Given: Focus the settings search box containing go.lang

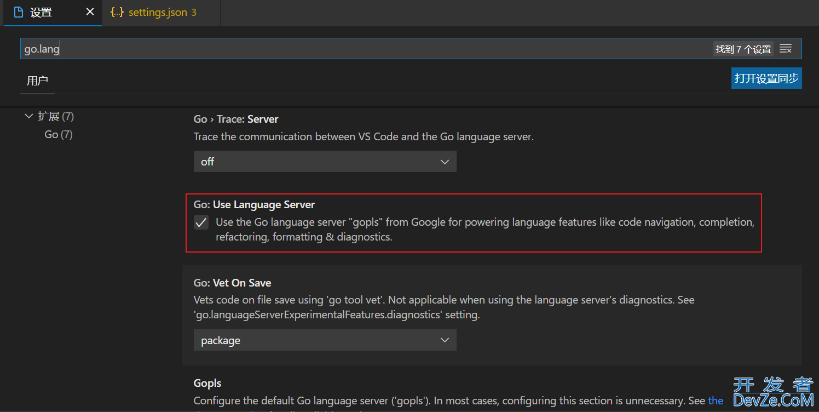Looking at the screenshot, I should pos(411,49).
